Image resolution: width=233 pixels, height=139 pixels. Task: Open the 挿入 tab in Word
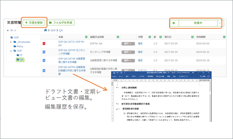[127, 76]
